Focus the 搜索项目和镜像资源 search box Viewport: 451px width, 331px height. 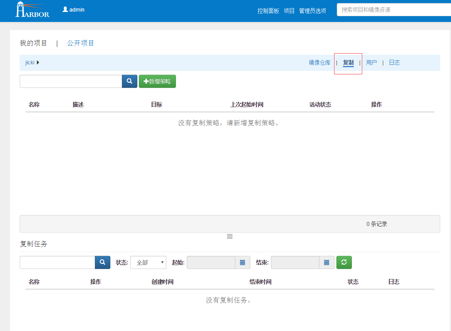[x=394, y=10]
